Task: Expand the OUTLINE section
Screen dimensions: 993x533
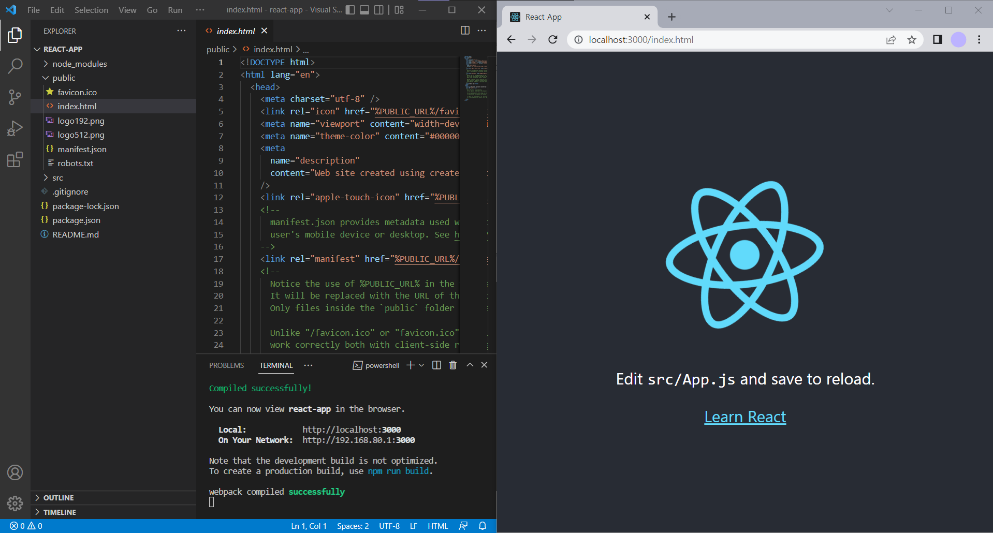Action: point(113,498)
